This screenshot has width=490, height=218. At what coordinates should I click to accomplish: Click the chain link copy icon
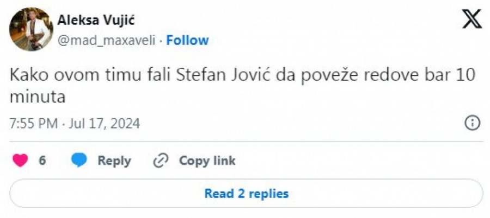[x=161, y=161]
